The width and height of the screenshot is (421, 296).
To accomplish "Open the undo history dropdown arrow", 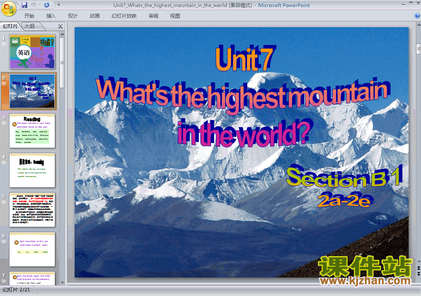I will coord(40,5).
